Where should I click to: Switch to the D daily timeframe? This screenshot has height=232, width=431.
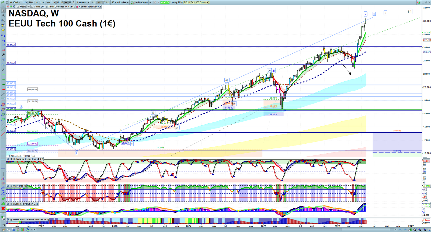(62, 2)
